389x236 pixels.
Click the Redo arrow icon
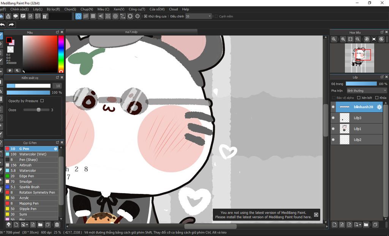click(x=11, y=25)
